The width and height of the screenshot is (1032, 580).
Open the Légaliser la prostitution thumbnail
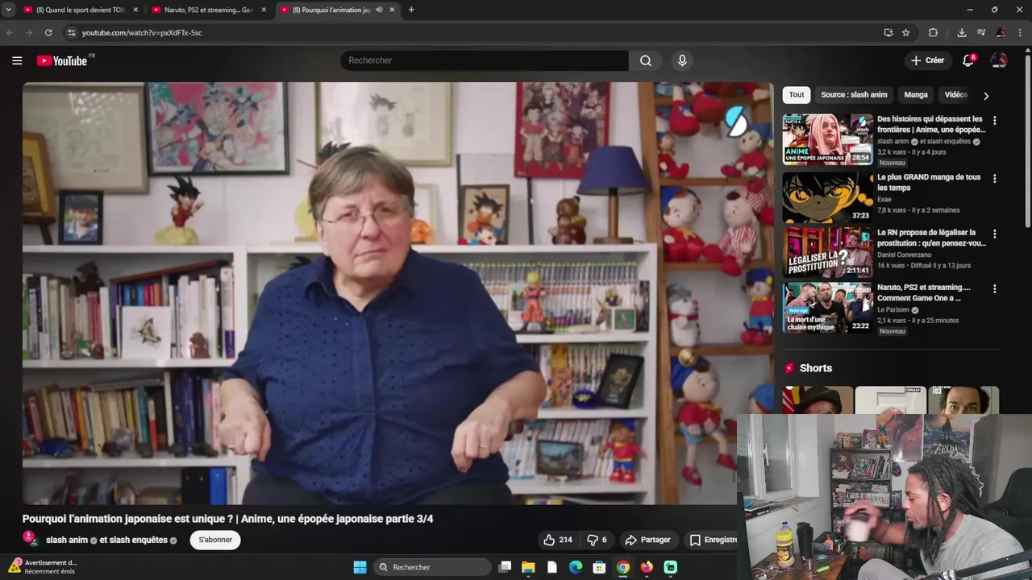(x=827, y=253)
